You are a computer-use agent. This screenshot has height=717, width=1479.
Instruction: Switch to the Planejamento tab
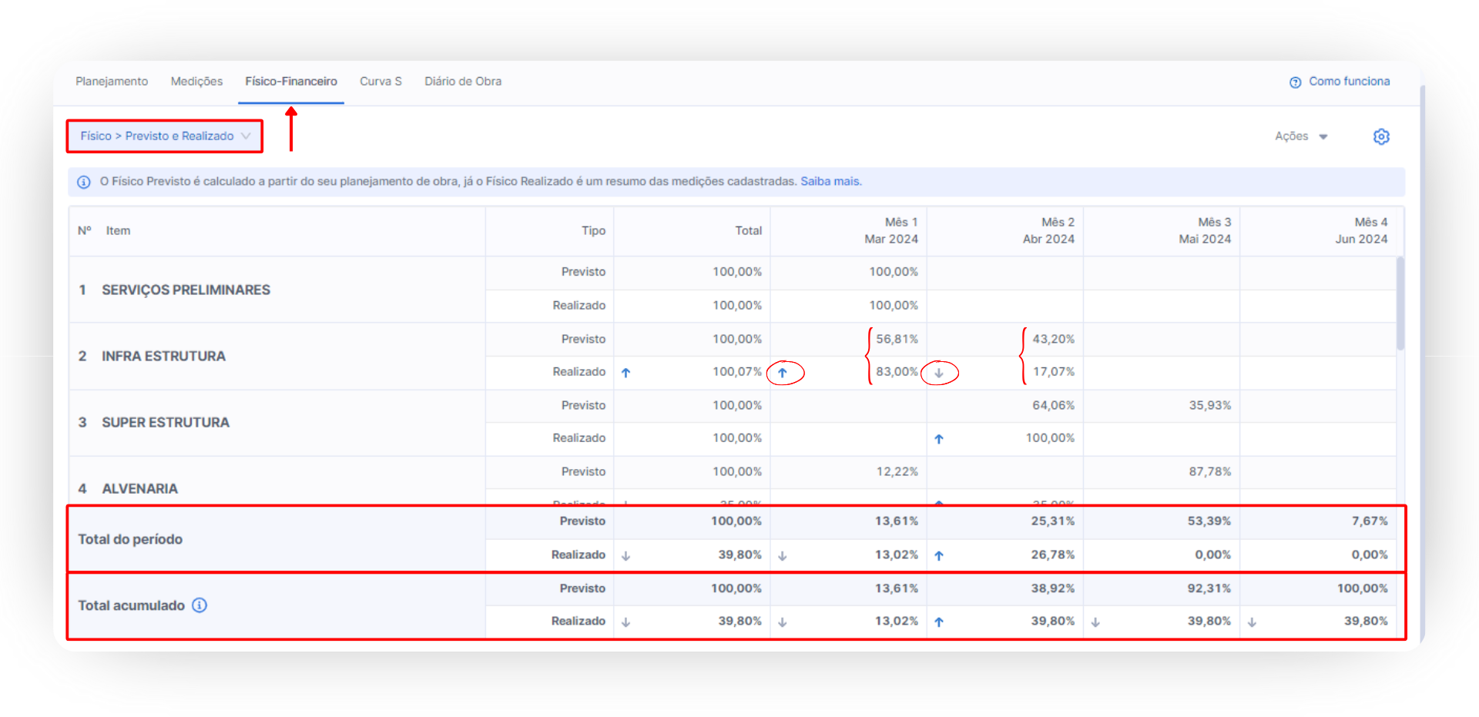112,82
